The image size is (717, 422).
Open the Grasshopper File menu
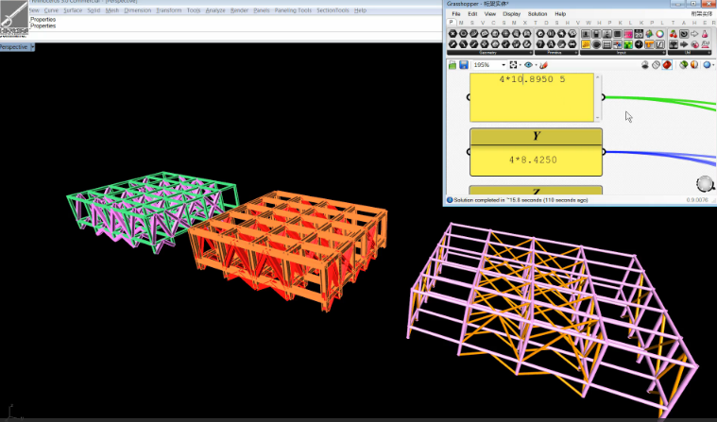[456, 14]
